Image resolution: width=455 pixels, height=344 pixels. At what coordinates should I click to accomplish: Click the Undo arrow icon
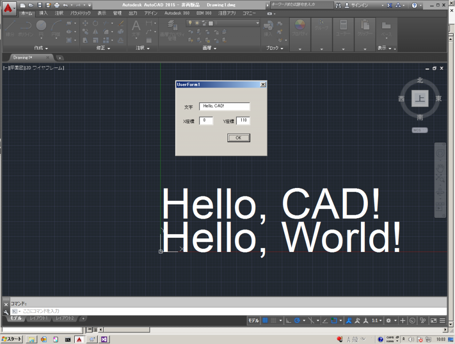coord(66,5)
